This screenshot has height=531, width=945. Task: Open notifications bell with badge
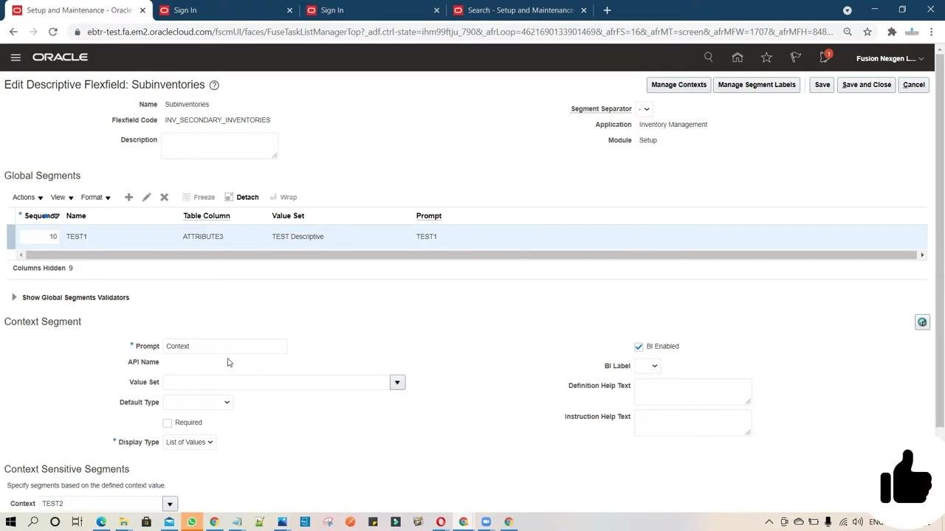tap(825, 57)
